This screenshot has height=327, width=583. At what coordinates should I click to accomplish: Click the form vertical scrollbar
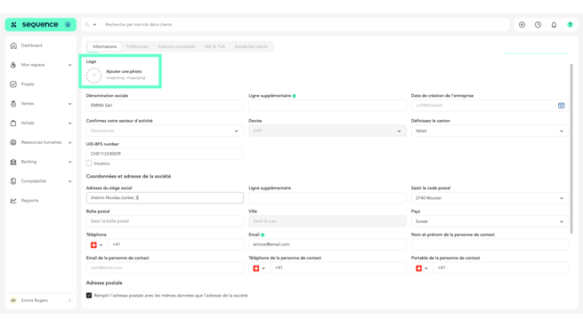[x=571, y=148]
